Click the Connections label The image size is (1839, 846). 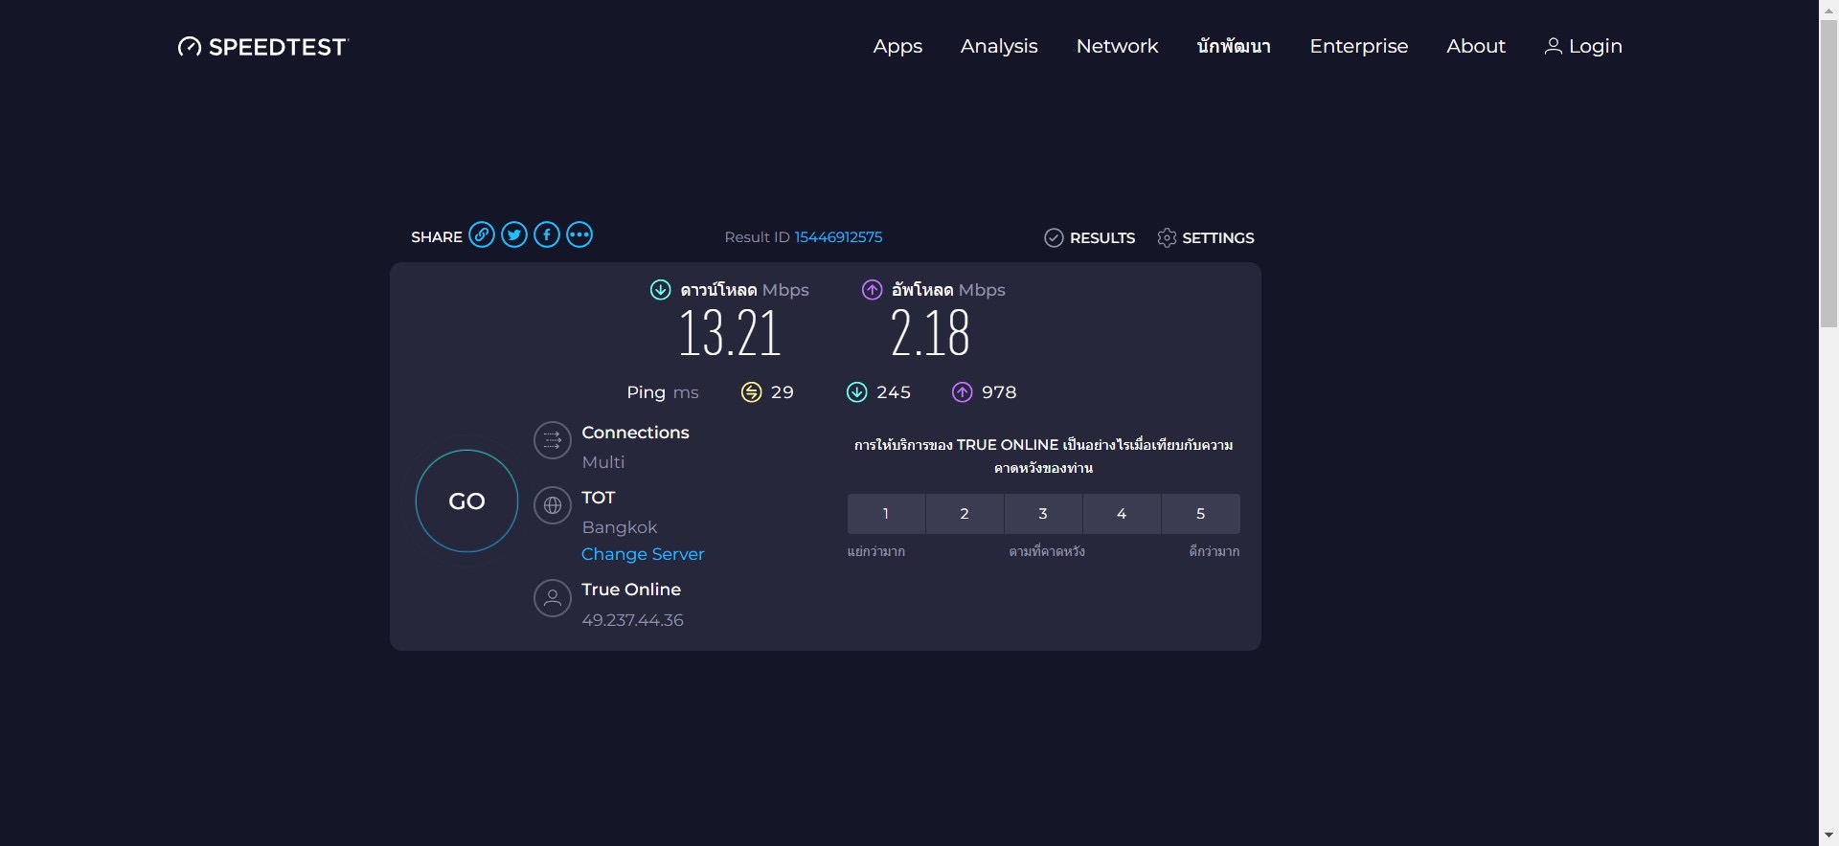[635, 433]
